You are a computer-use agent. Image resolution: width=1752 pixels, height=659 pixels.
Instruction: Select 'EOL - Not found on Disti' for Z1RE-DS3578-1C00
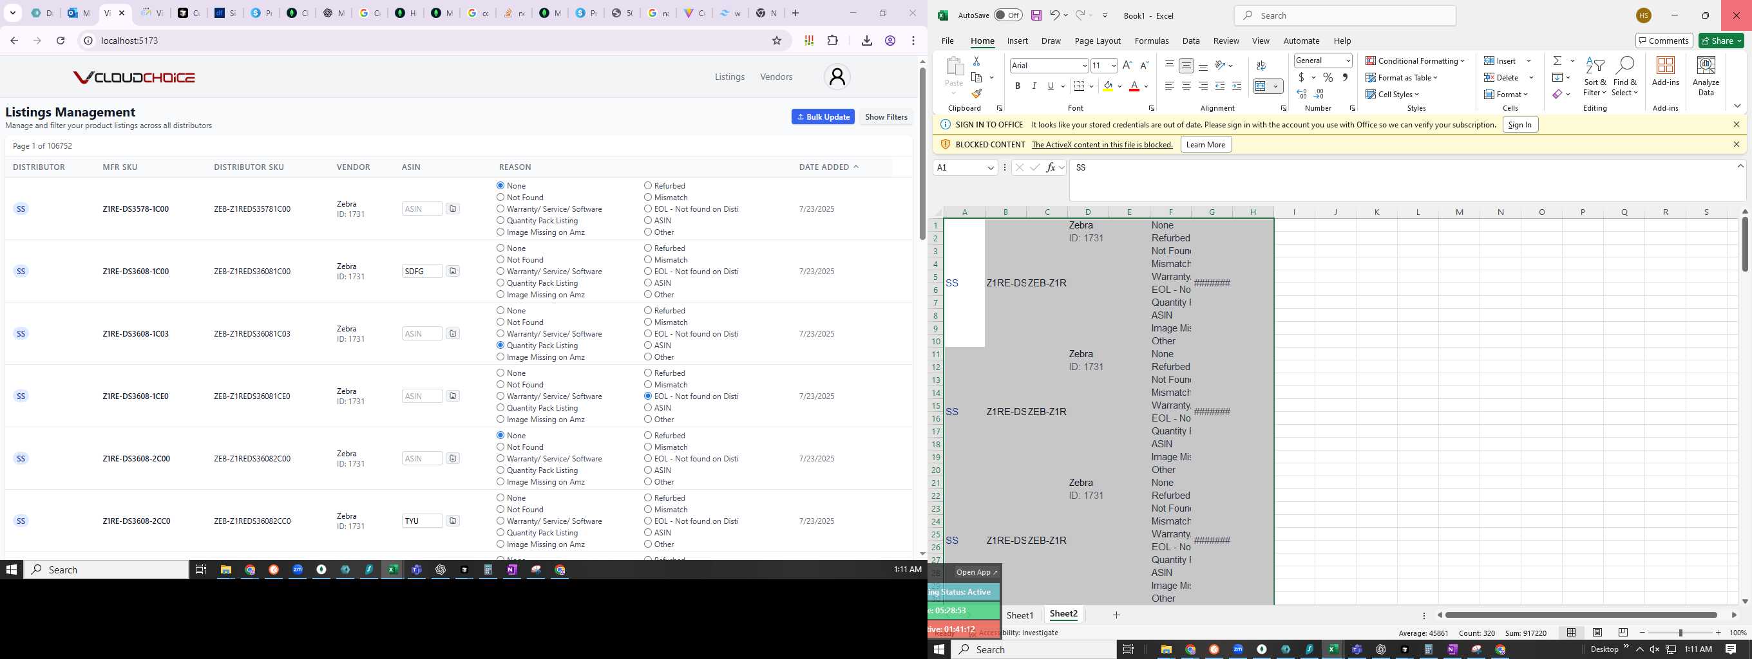647,209
